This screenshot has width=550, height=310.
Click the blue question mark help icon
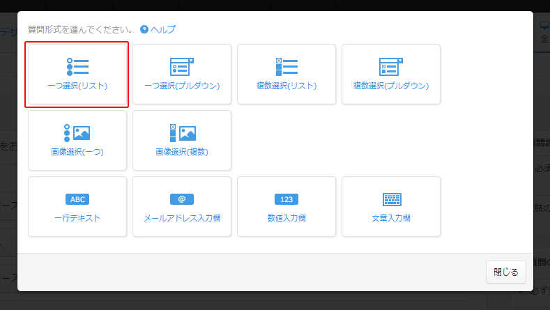(x=144, y=30)
